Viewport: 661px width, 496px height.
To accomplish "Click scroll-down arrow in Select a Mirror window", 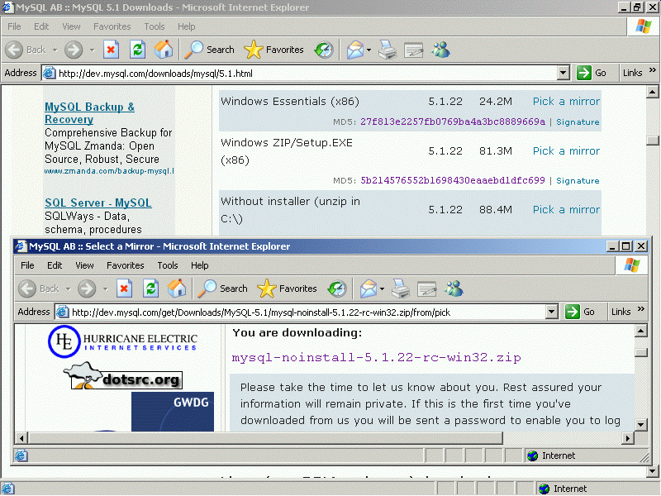I will [641, 425].
